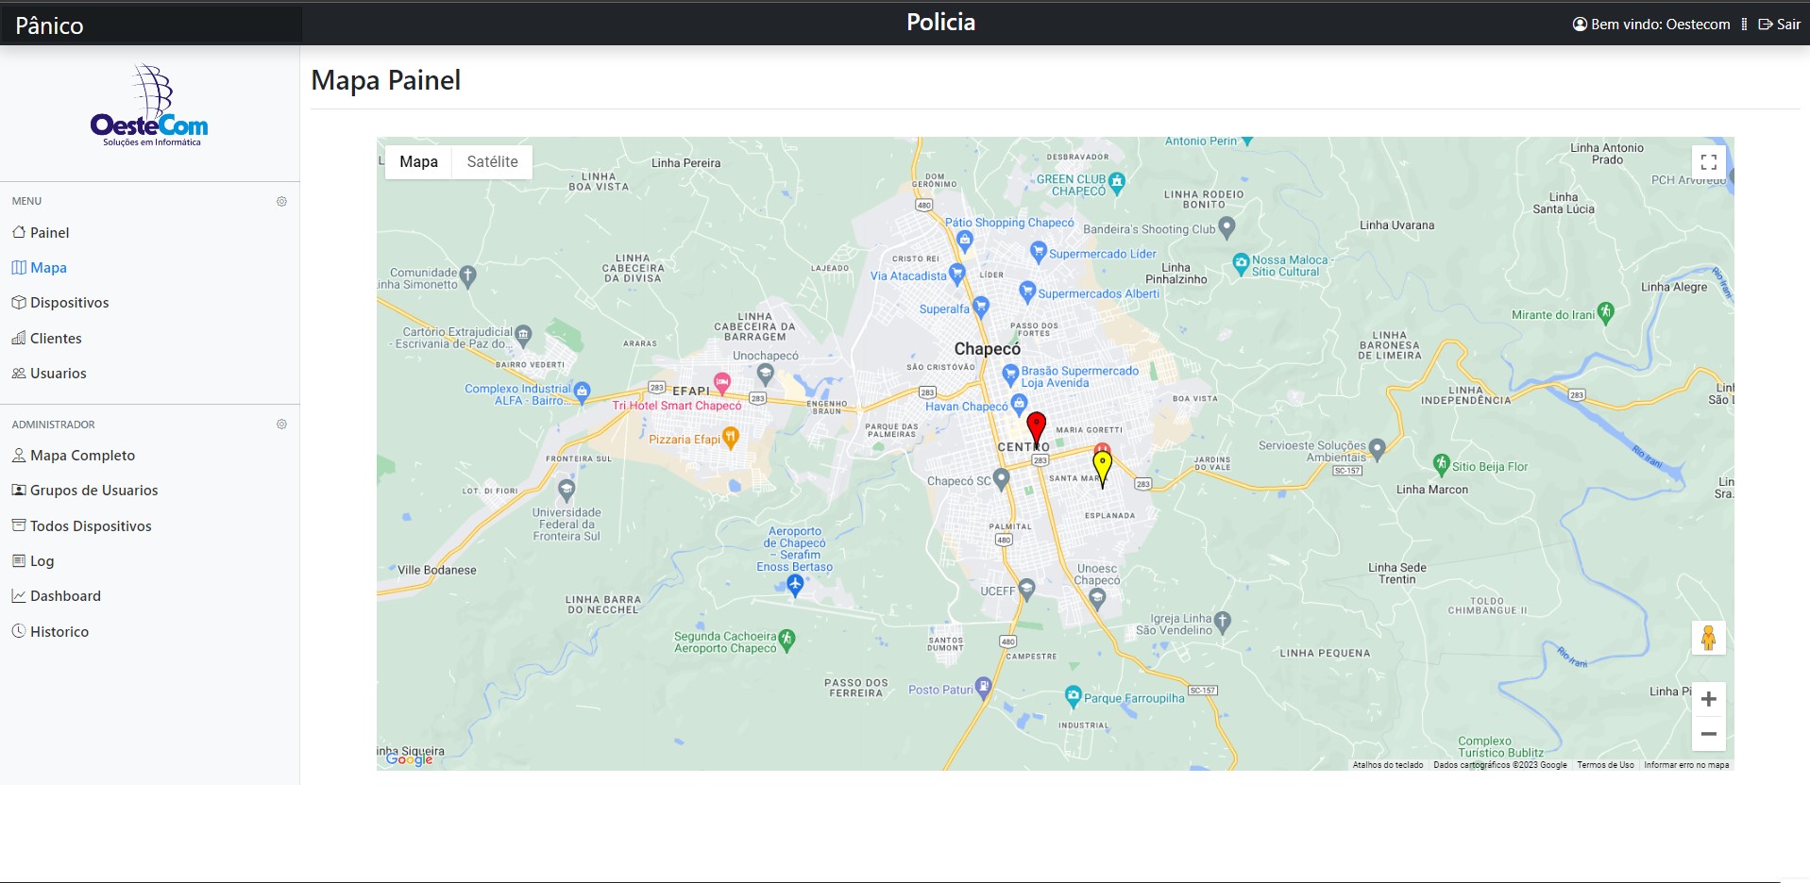Click the Havan Chapecó pin
This screenshot has height=883, width=1810.
coord(1019,405)
